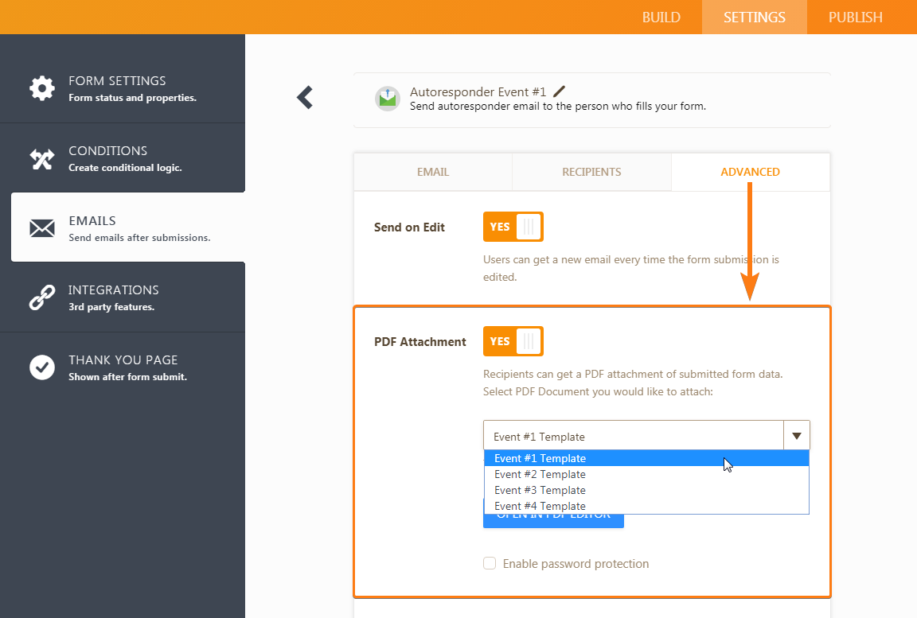The height and width of the screenshot is (618, 917).
Task: Click the Integrations chain link icon
Action: [42, 297]
